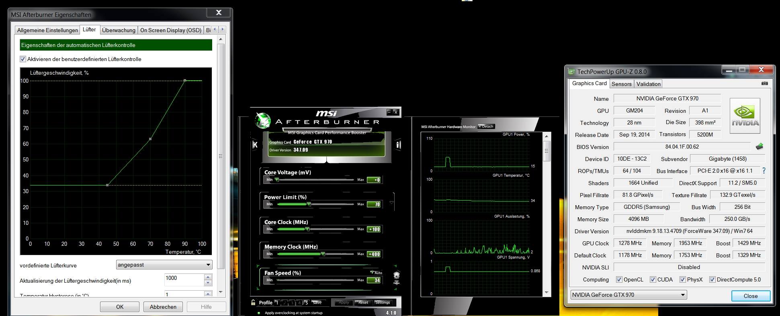This screenshot has height=316, width=780.
Task: Select the Lüfter tab
Action: coord(89,29)
